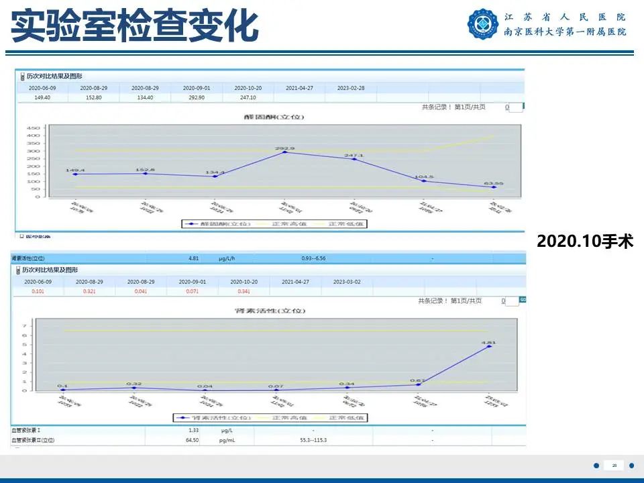Click the 醛固酮(立位) chart title
This screenshot has height=483, width=644.
point(274,117)
